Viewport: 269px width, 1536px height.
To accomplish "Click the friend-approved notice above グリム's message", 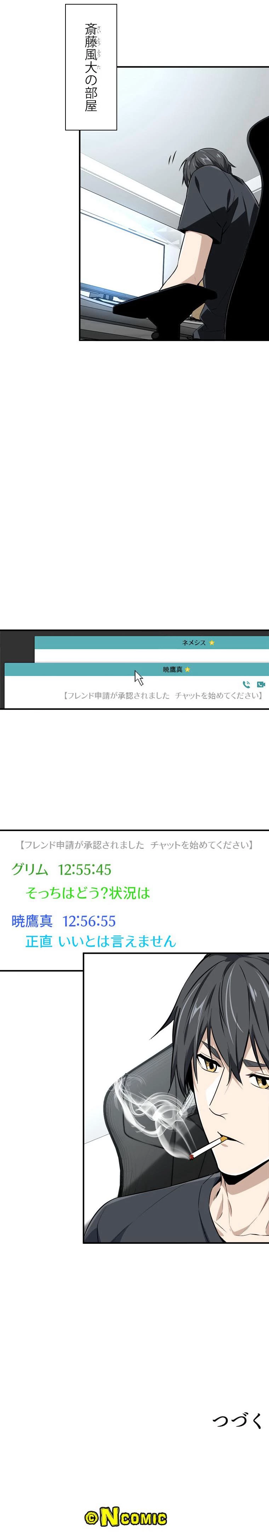I will coord(136,845).
